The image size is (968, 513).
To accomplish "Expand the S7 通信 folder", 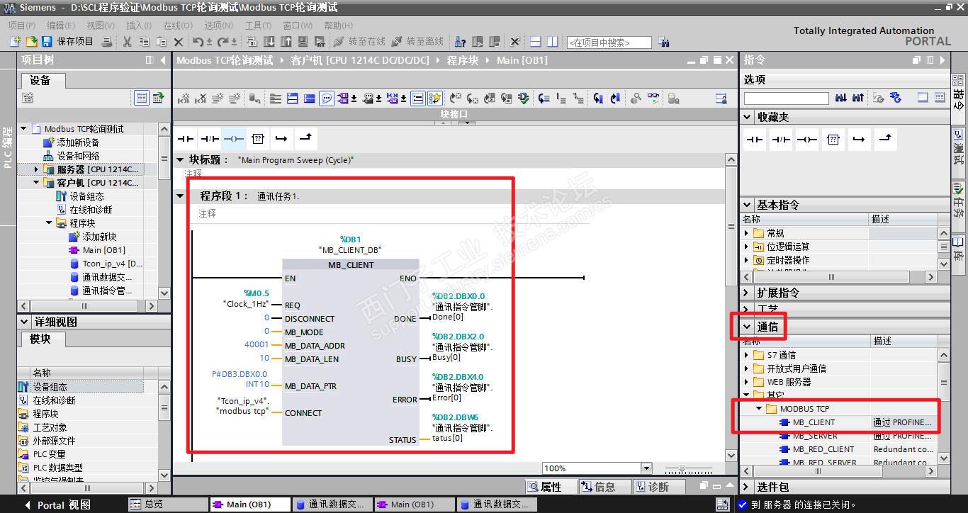I will (746, 355).
